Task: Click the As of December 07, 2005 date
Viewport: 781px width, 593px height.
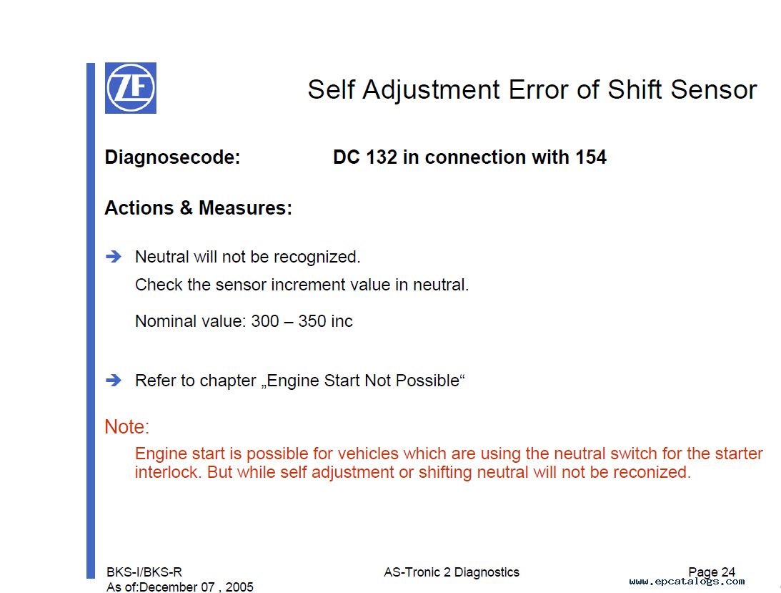Action: [180, 587]
